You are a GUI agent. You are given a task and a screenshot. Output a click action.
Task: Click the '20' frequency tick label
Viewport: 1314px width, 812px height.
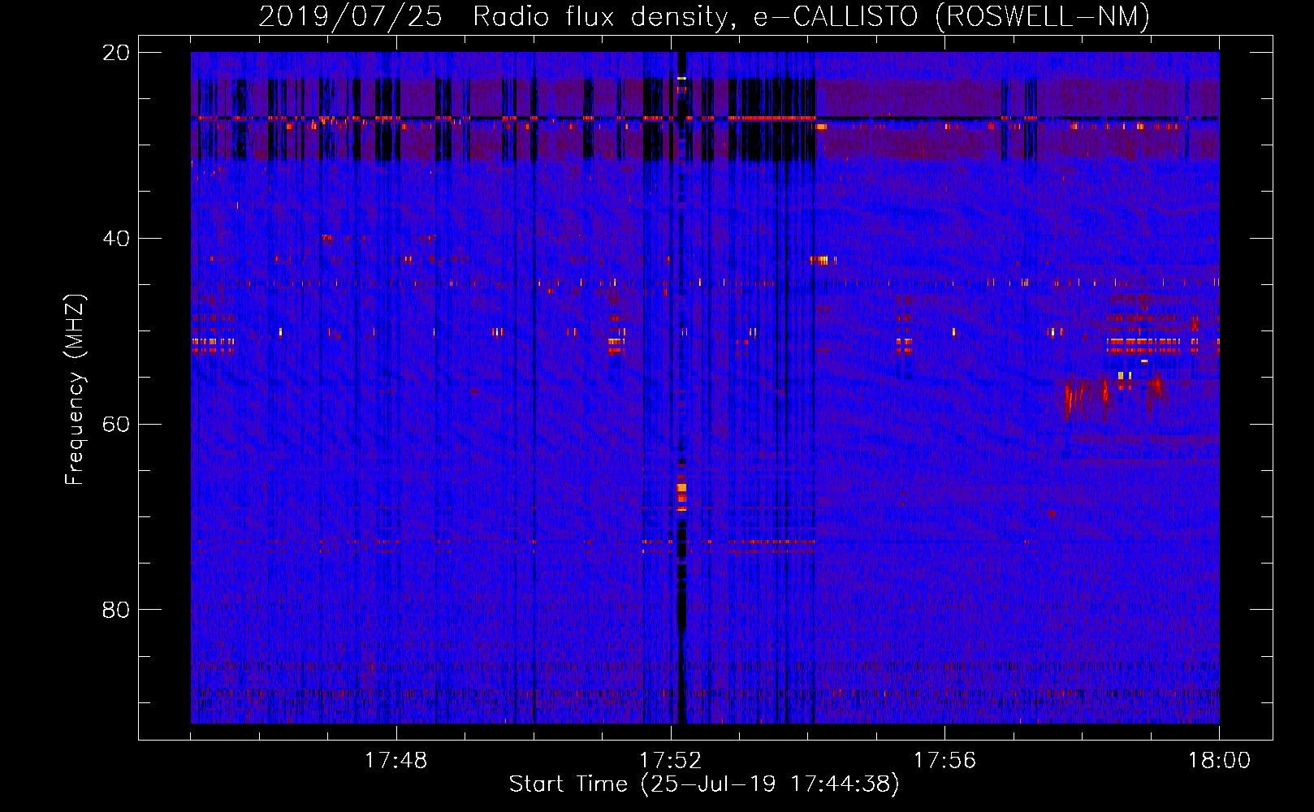116,53
